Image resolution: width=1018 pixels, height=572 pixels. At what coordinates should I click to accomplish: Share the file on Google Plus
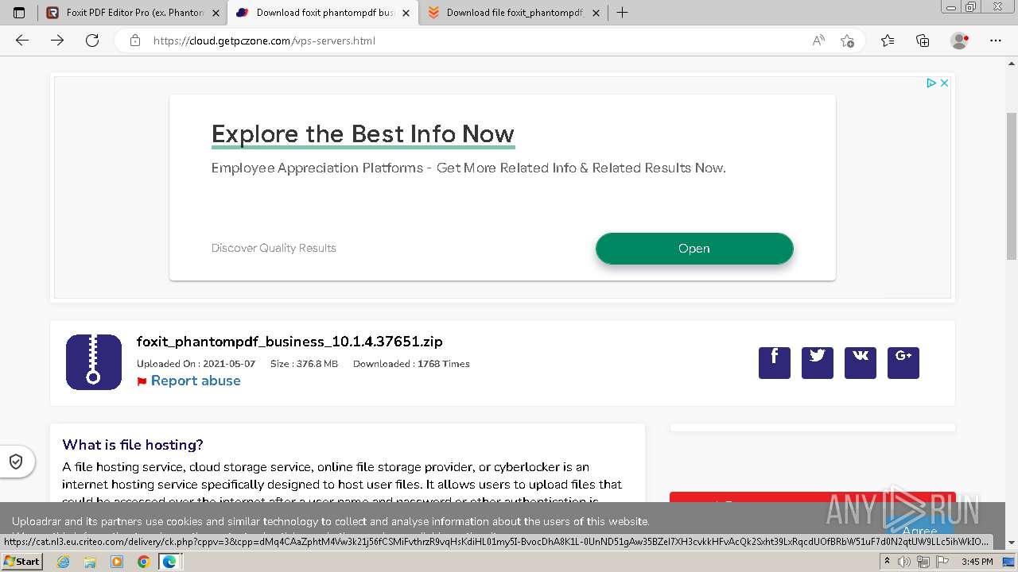tap(903, 363)
